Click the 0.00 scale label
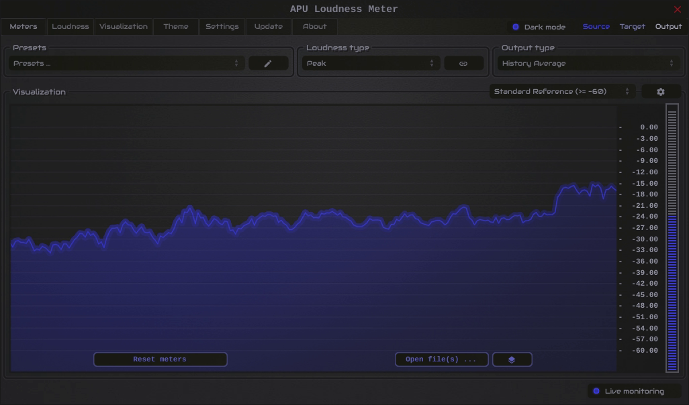The image size is (689, 405). pos(649,127)
